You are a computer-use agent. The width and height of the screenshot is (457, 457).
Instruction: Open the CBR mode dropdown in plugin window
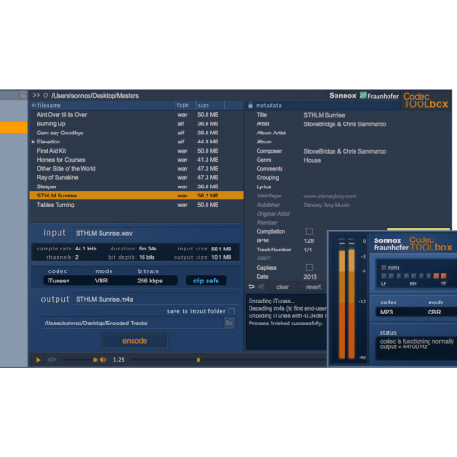(441, 312)
